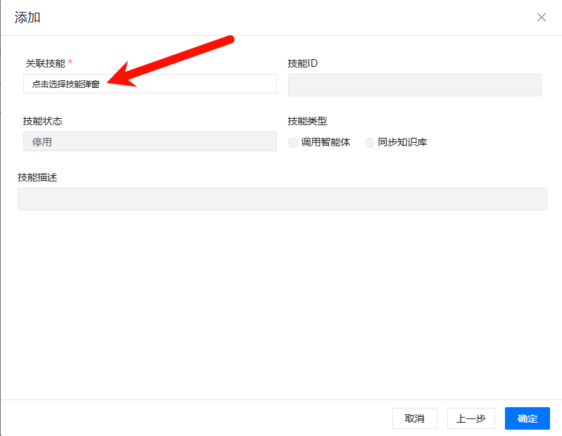Click the 点击选择技能弹窗 placeholder text

coord(65,84)
